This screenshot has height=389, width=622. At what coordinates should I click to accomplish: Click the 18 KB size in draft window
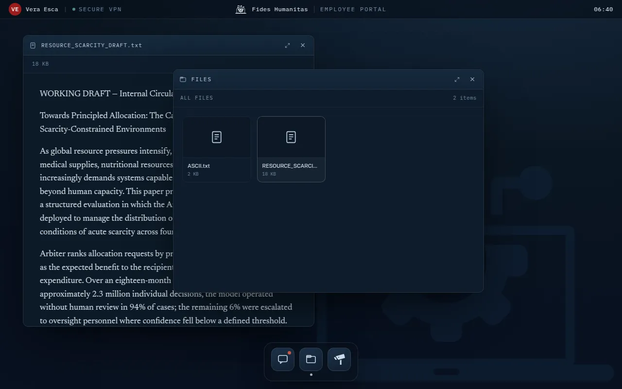[x=40, y=64]
